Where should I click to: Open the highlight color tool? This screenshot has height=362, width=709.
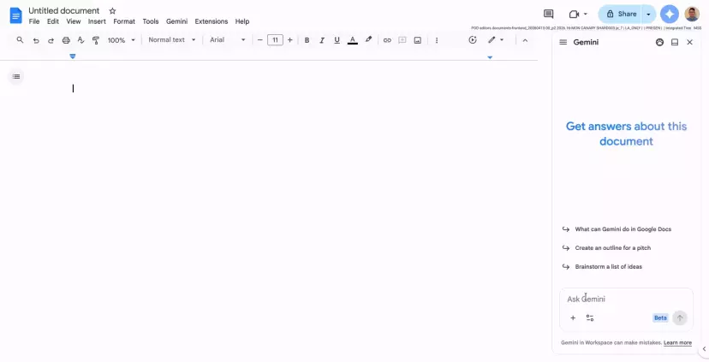tap(368, 39)
